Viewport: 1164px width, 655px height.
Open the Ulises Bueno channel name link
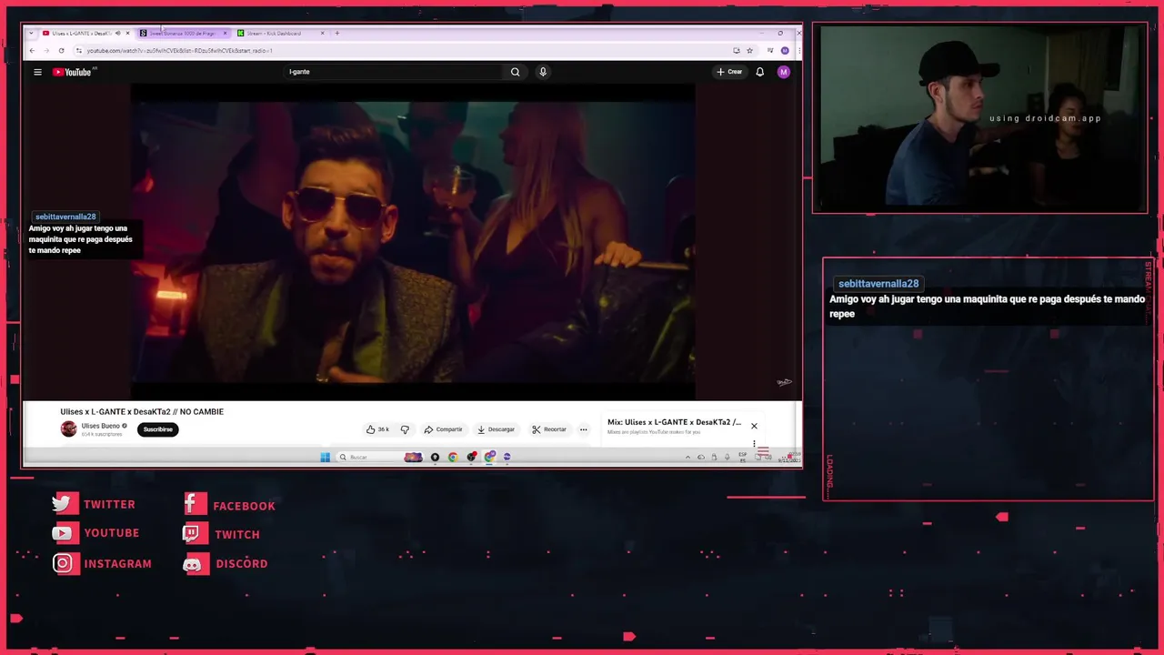[100, 426]
